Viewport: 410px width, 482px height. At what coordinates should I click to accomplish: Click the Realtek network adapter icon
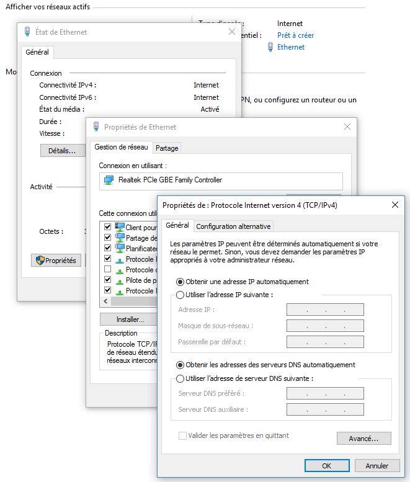[109, 180]
